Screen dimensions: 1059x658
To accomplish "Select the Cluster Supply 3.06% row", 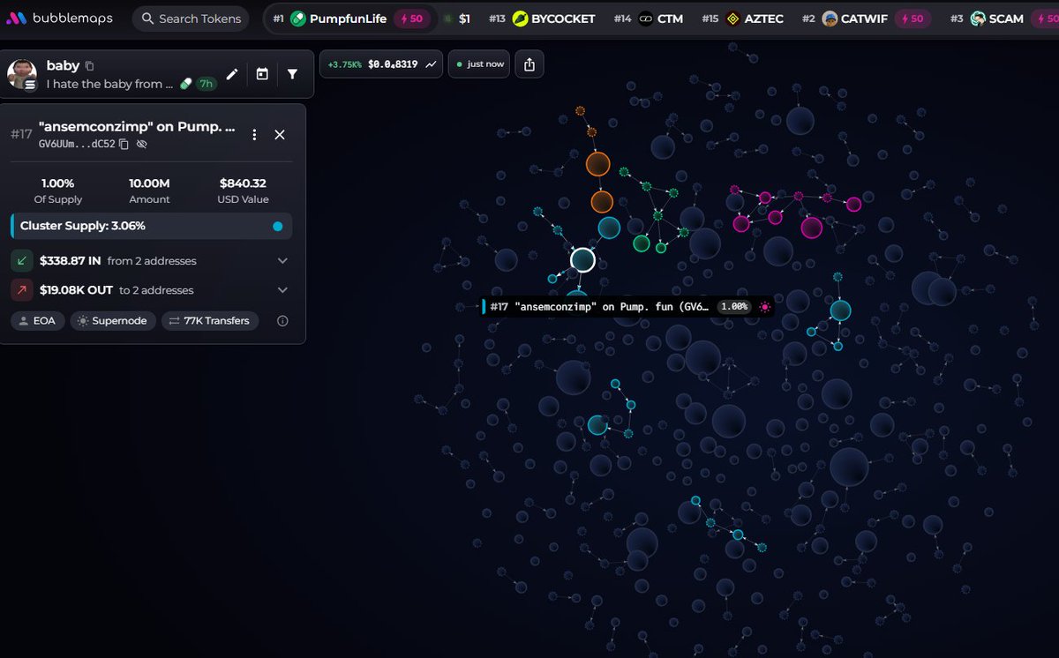I will pos(152,226).
